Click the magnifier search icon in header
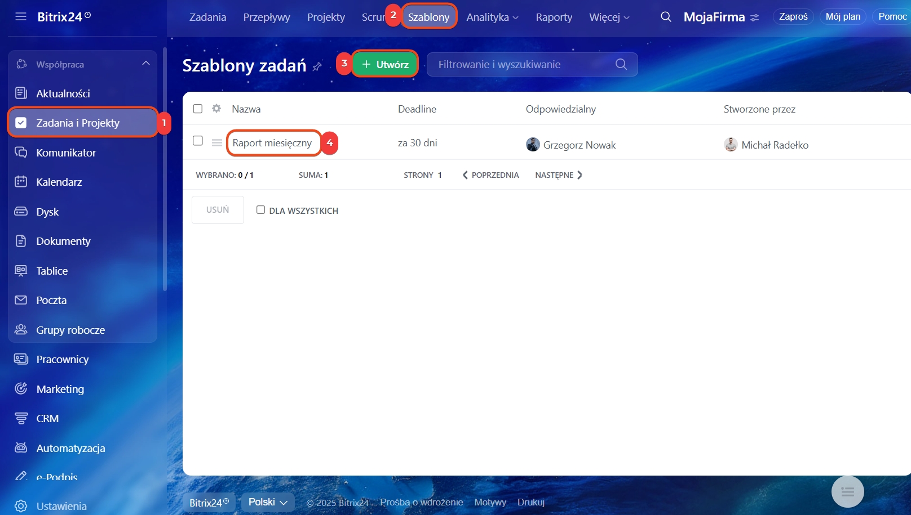 coord(666,17)
